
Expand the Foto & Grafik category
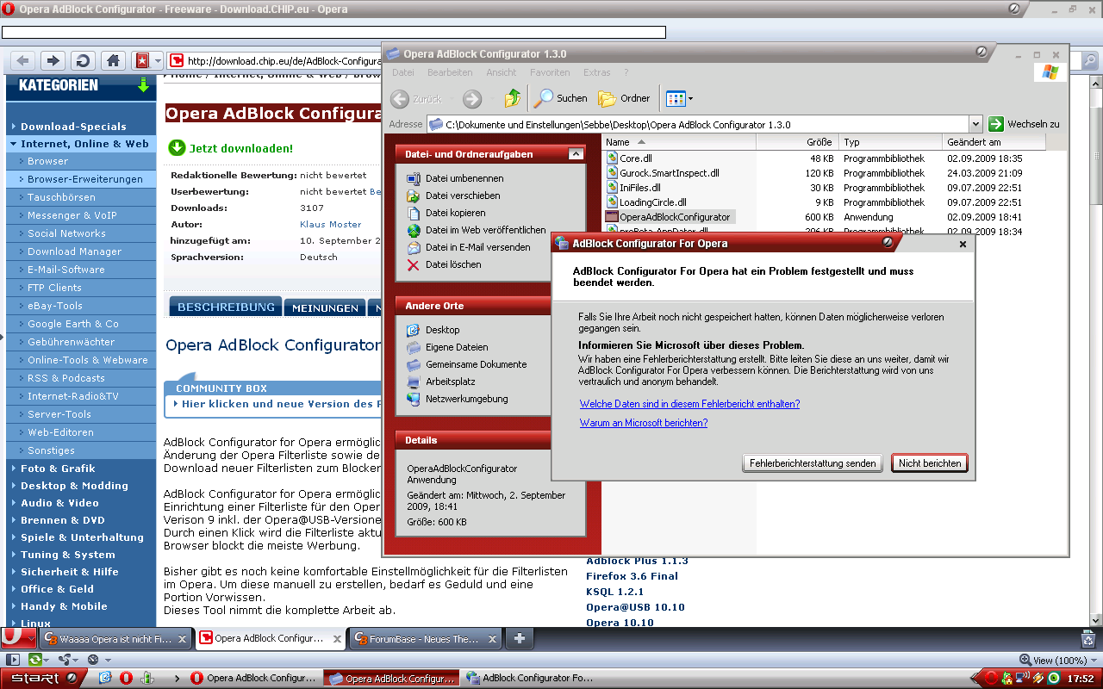tap(58, 469)
